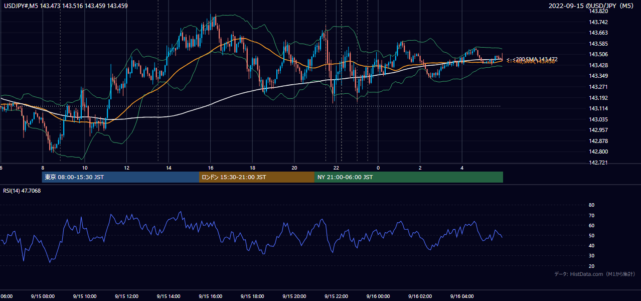The width and height of the screenshot is (641, 301).
Task: Select the 東京 08:00-15:30 JST session bar
Action: point(120,177)
